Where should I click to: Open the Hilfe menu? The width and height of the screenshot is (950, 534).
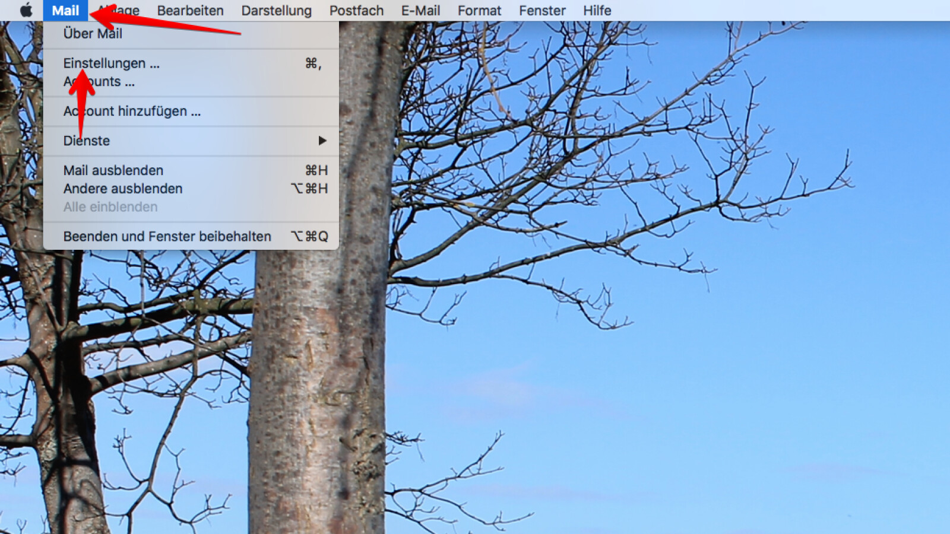597,11
